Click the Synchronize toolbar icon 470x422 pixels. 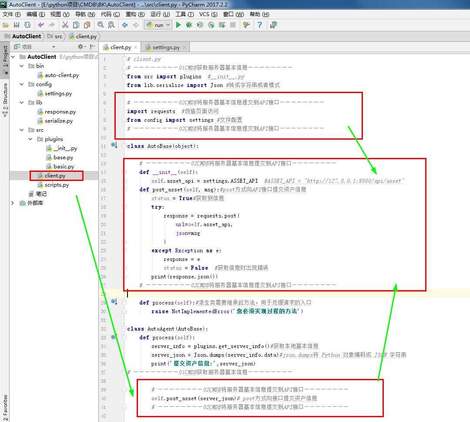27,25
